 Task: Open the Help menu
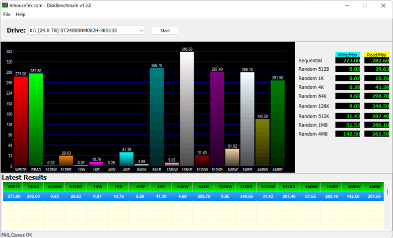point(21,14)
